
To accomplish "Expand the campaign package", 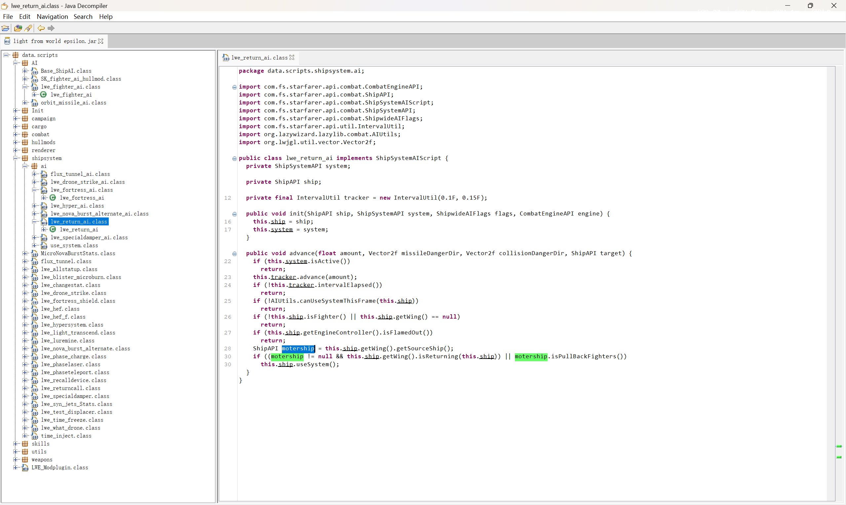I will coord(16,118).
